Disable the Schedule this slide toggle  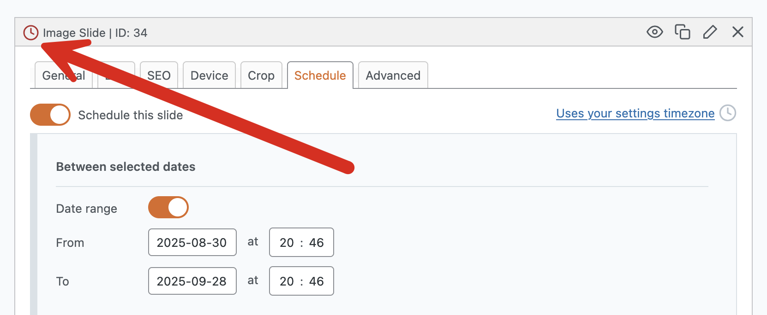[50, 115]
